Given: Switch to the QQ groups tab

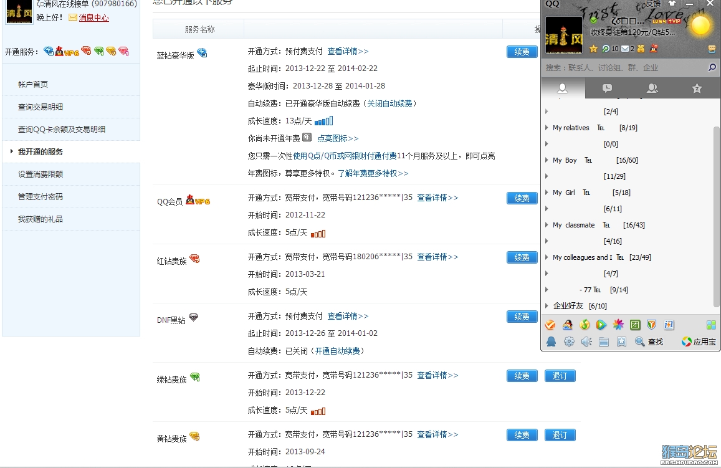Looking at the screenshot, I should pos(652,88).
